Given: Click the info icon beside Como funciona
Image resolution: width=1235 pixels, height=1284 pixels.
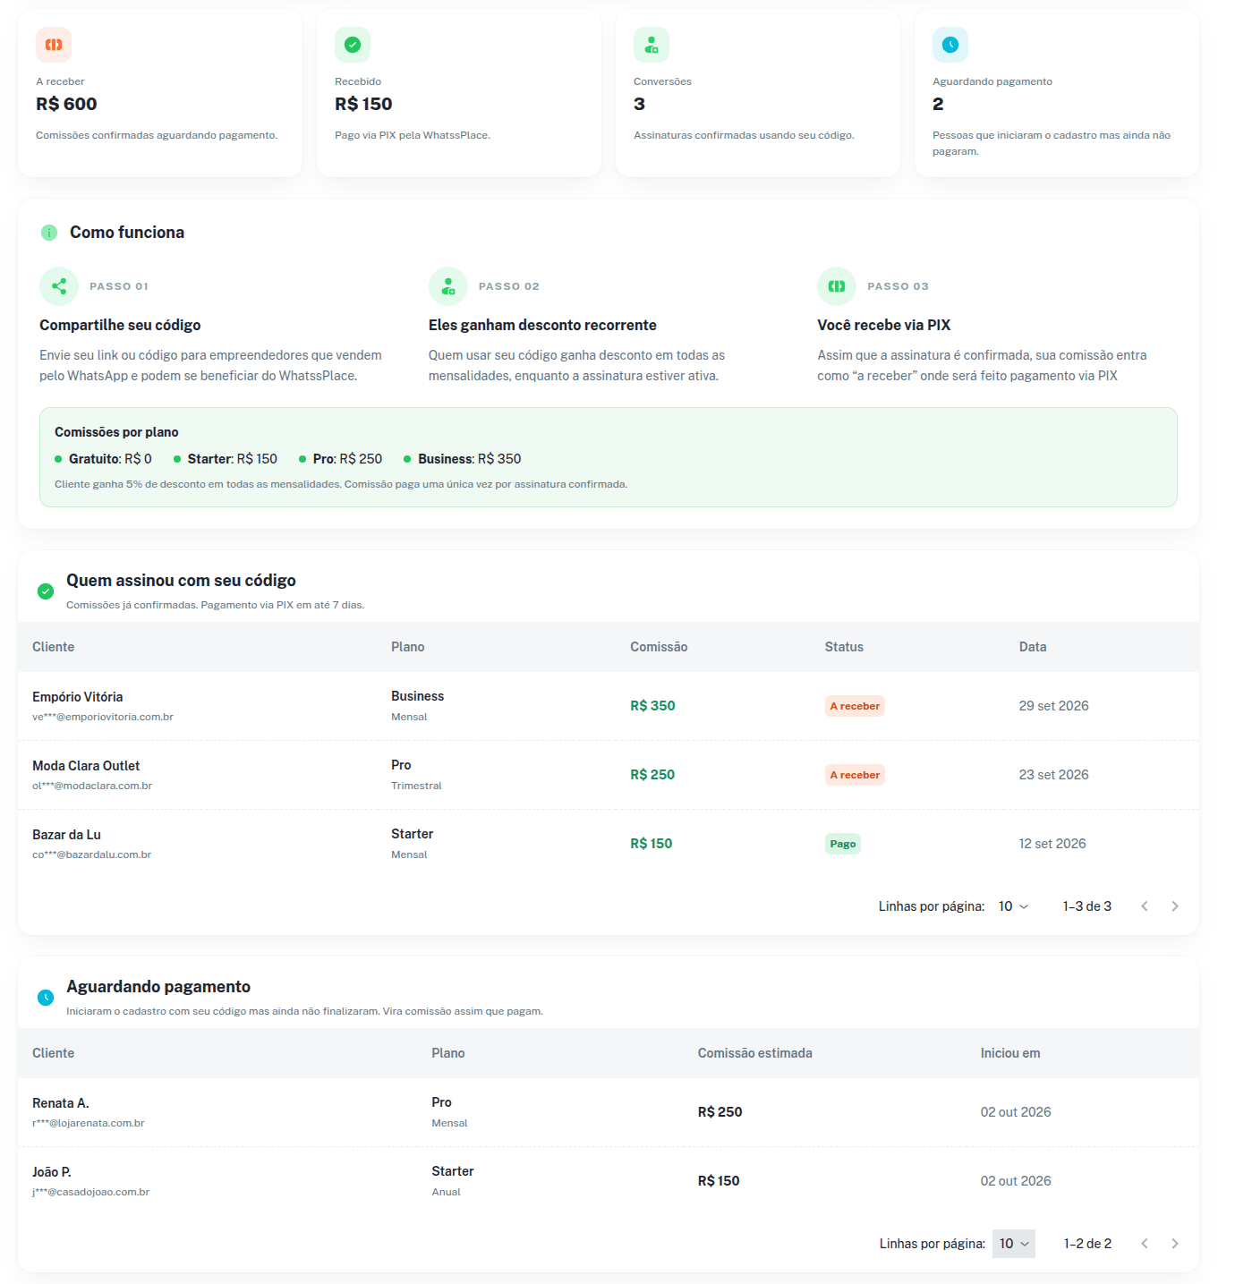Looking at the screenshot, I should click(49, 233).
